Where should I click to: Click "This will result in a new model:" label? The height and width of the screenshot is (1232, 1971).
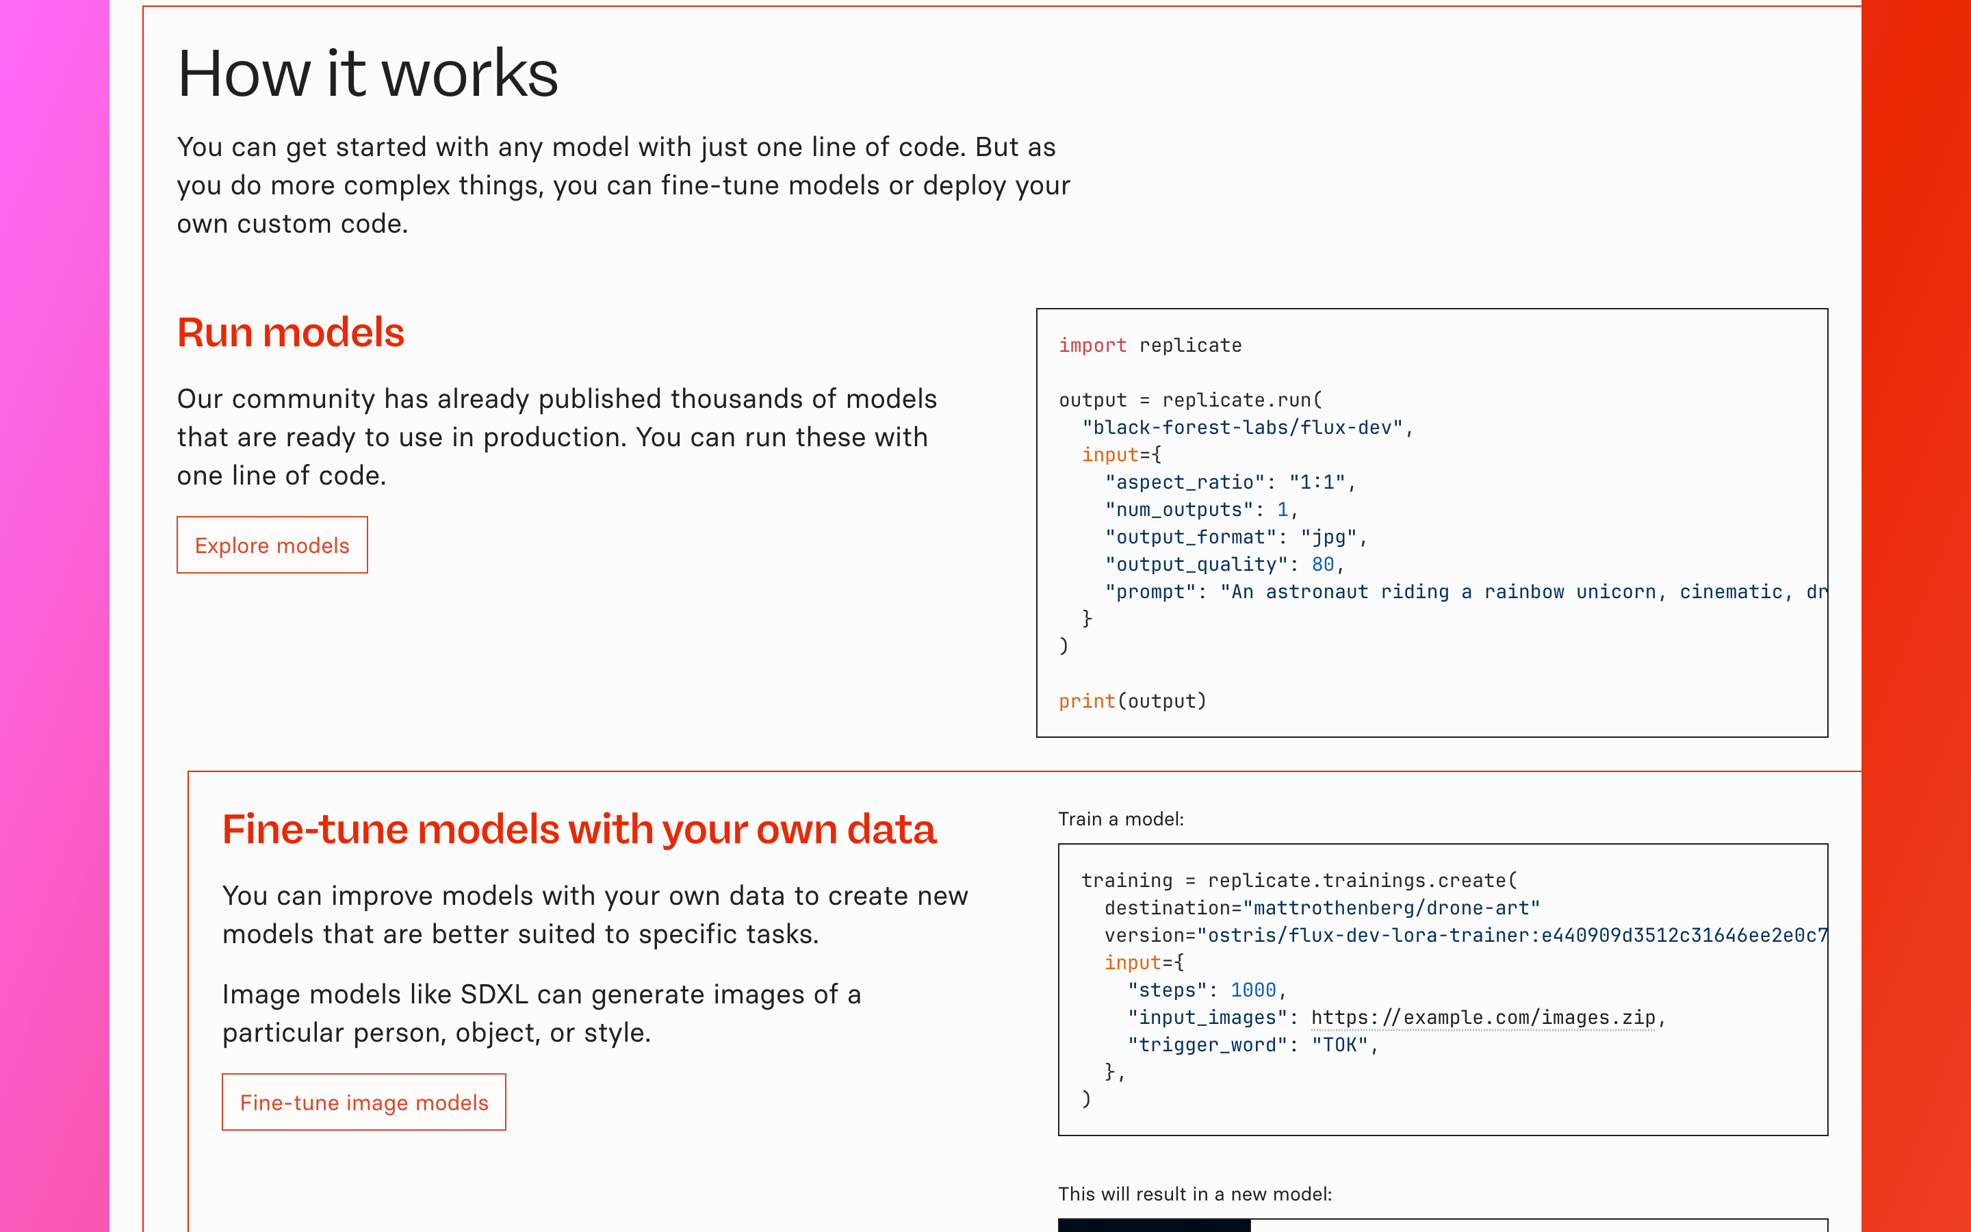pyautogui.click(x=1195, y=1194)
